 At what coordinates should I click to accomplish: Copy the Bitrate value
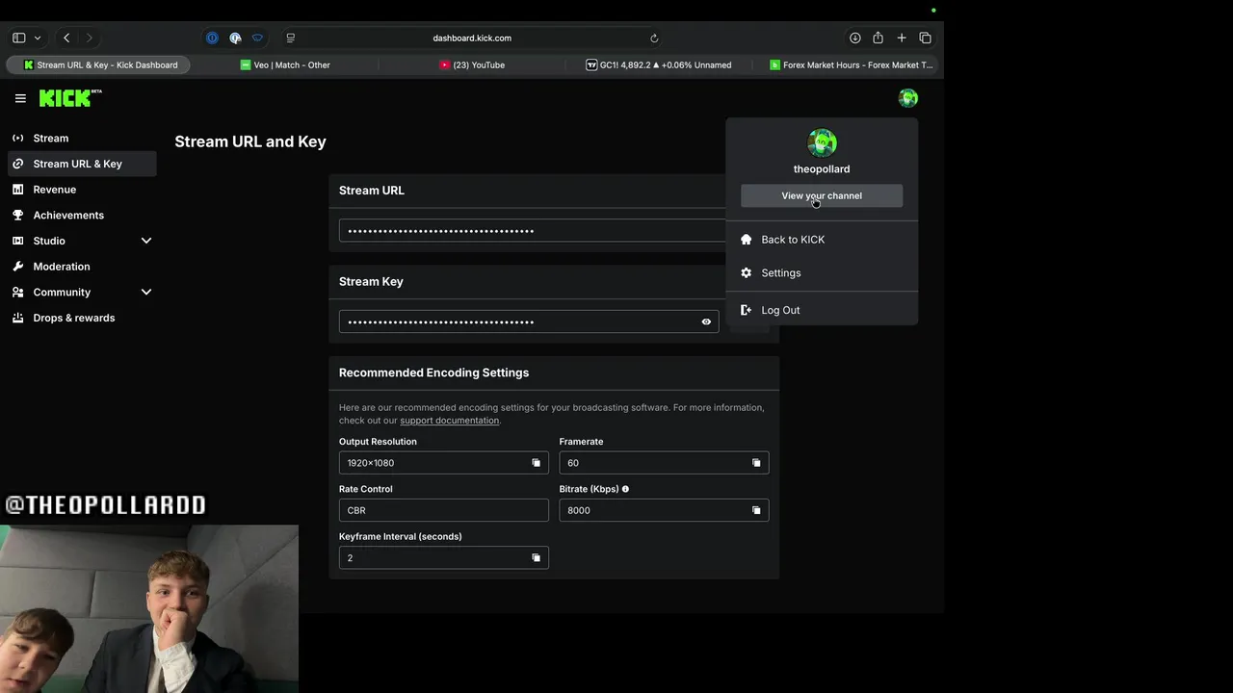coord(756,510)
